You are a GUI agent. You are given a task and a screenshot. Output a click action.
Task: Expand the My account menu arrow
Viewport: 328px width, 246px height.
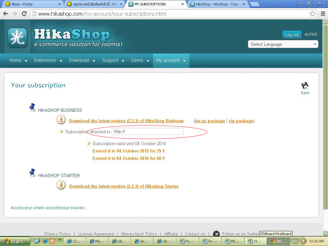[x=184, y=61]
